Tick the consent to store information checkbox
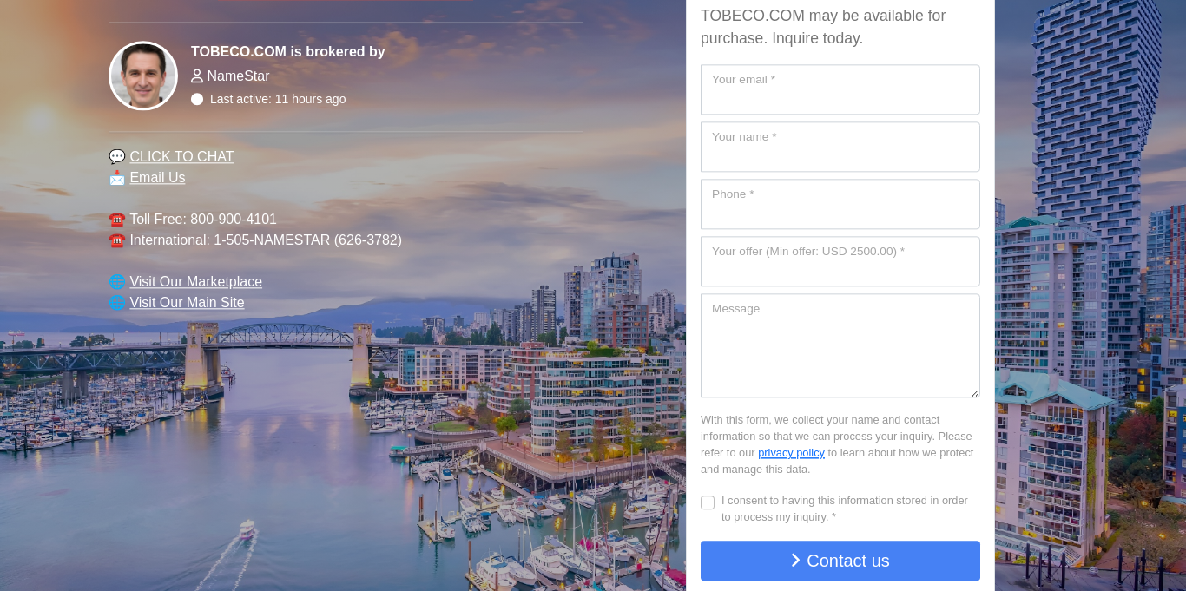 click(708, 502)
